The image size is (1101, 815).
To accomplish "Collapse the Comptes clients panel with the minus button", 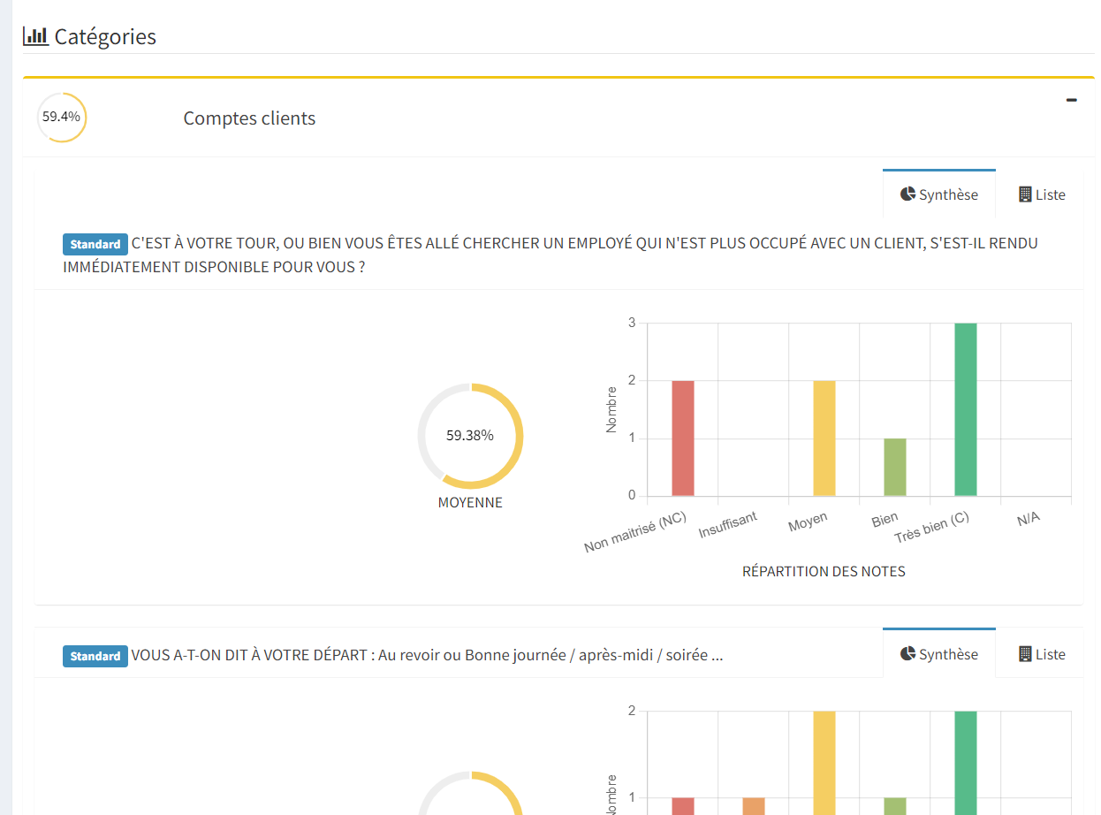I will pos(1071,101).
